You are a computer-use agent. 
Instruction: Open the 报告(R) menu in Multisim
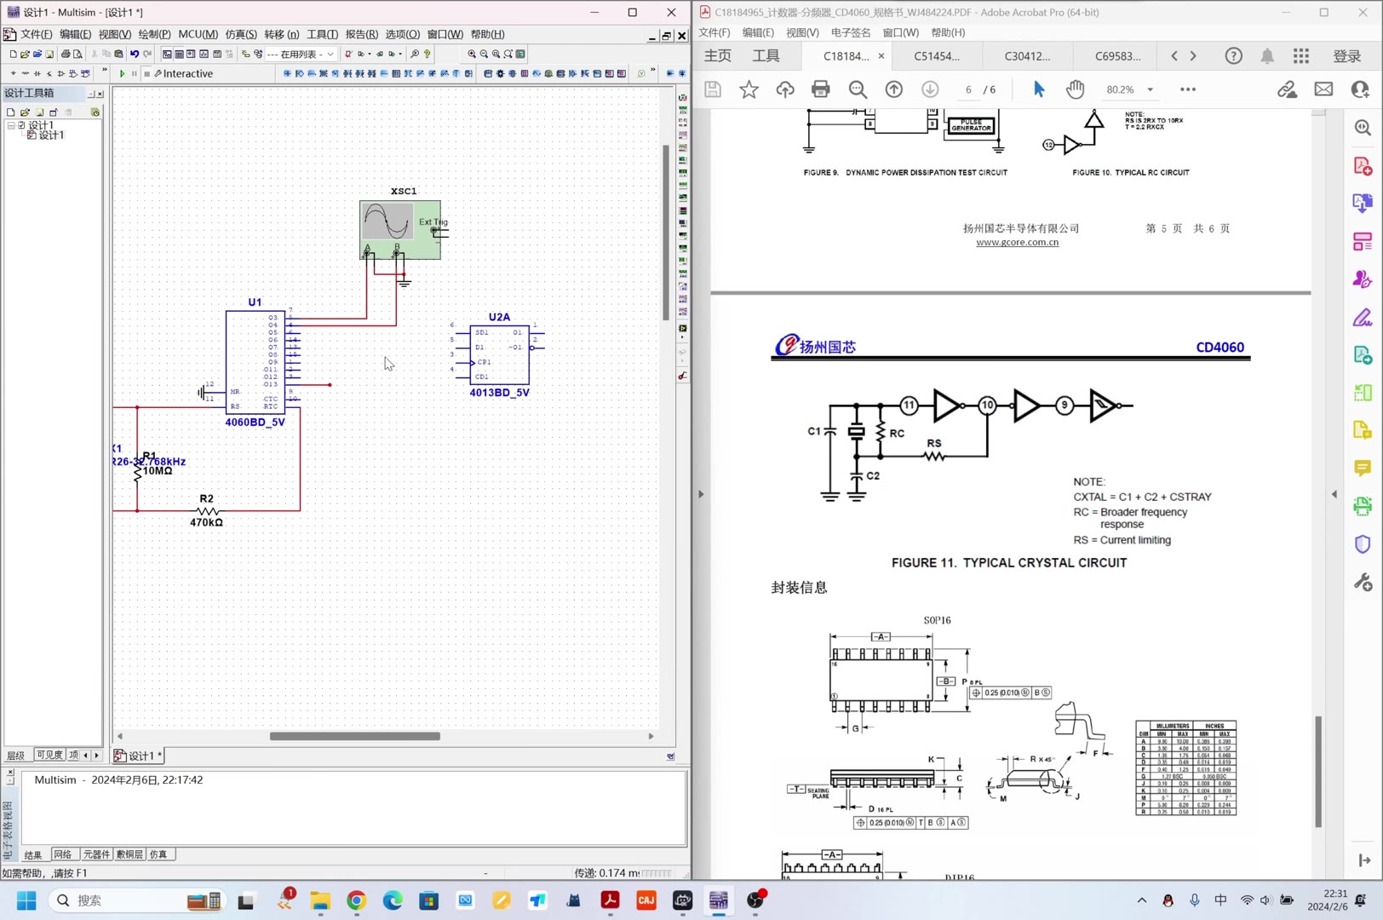coord(361,34)
